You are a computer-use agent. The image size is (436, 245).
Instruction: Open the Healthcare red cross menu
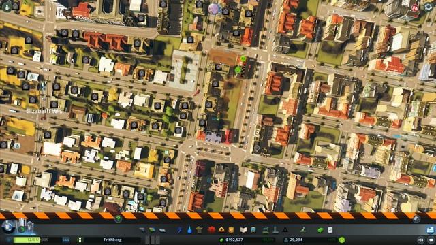click(211, 230)
